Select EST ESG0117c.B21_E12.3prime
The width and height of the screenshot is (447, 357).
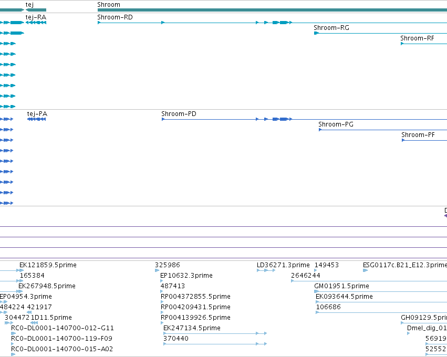tap(405, 265)
